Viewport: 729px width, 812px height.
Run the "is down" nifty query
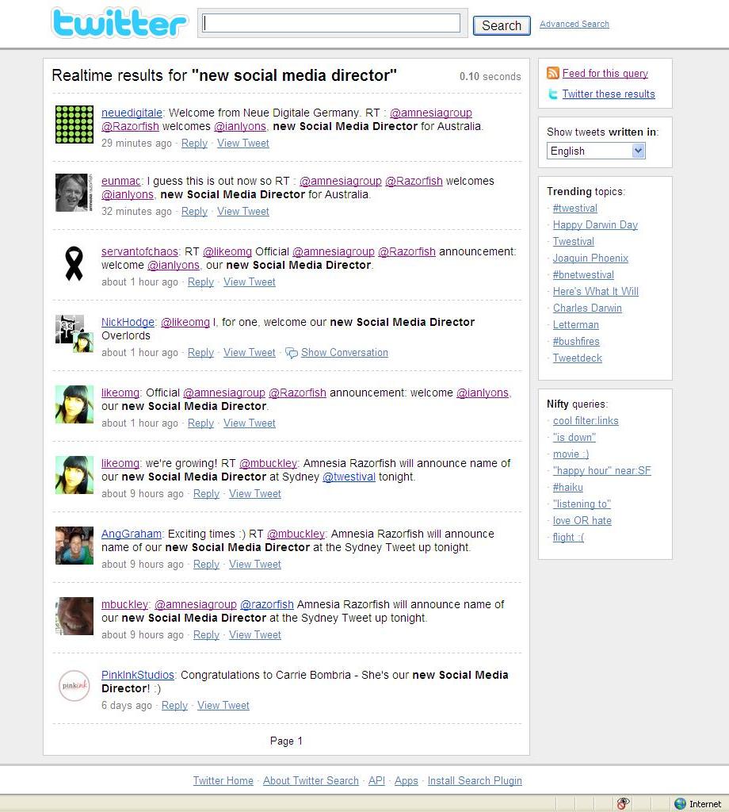tap(574, 437)
